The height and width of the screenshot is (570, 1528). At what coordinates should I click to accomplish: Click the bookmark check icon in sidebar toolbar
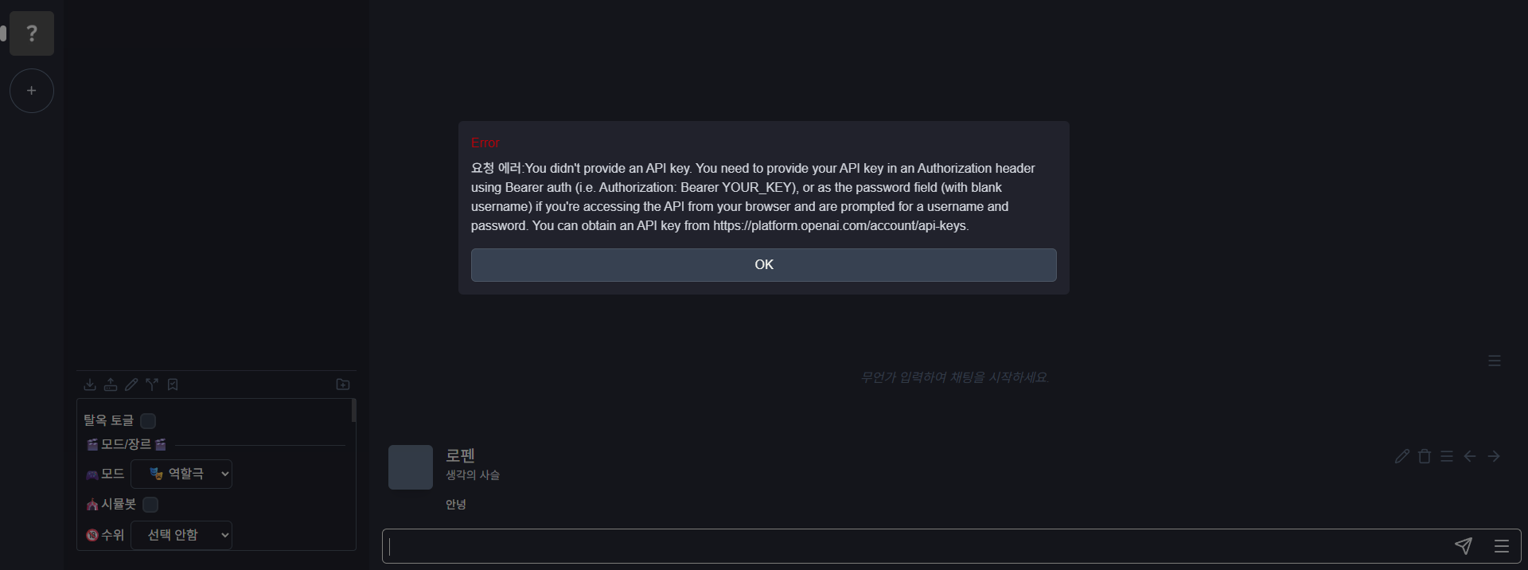173,385
